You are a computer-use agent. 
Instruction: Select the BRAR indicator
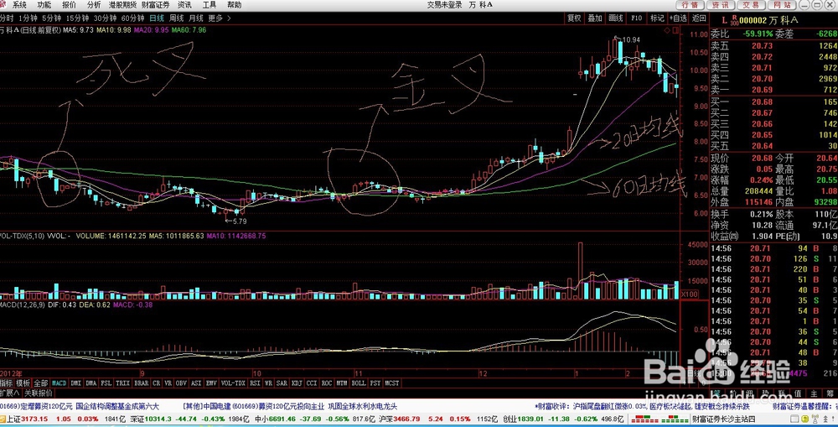click(x=142, y=383)
